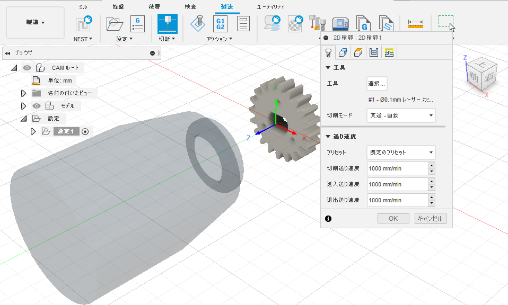Viewport: 508px width, 305px height.
Task: Switch to the 検査 tab
Action: 190,6
